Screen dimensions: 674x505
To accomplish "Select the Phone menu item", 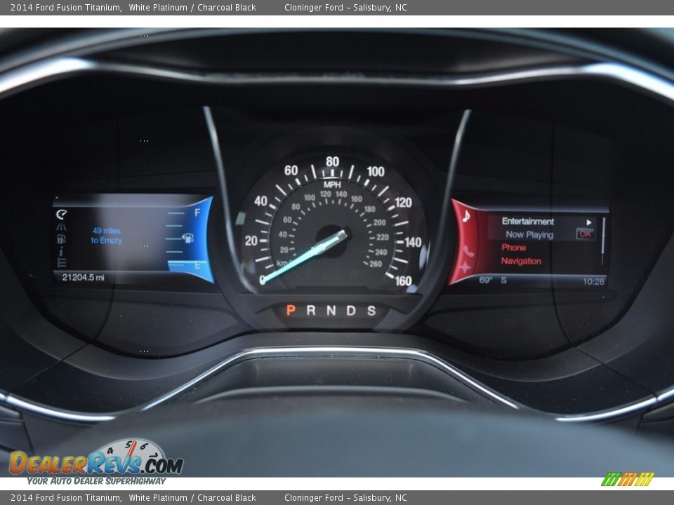I will pyautogui.click(x=513, y=247).
